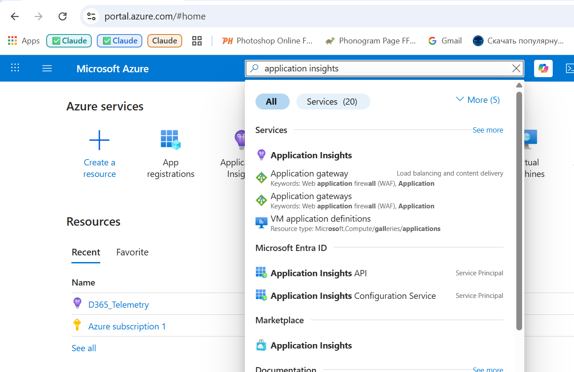Image resolution: width=574 pixels, height=372 pixels.
Task: Click the browser back arrow
Action: [x=15, y=16]
